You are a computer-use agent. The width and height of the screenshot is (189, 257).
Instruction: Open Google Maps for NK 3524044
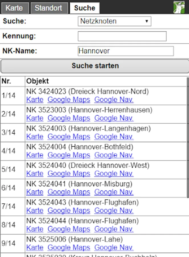69,229
